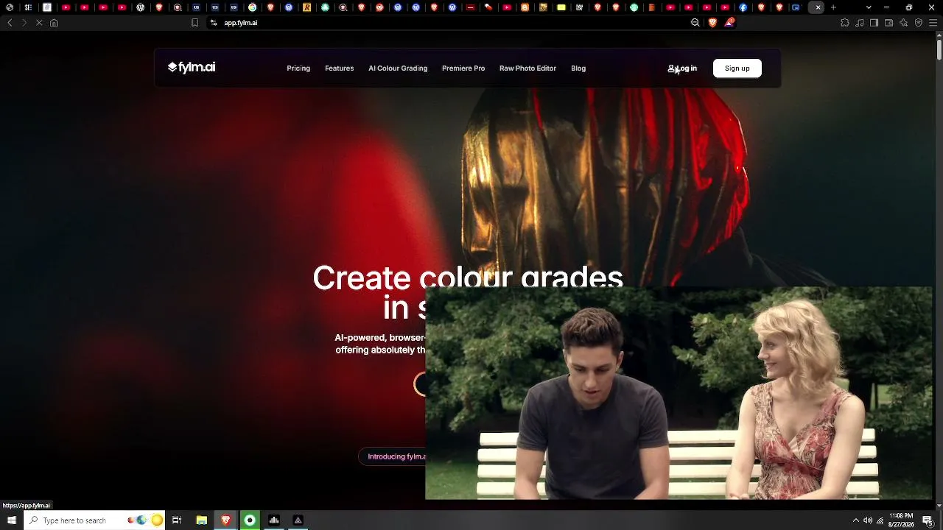The height and width of the screenshot is (530, 943).
Task: Open Task View on the taskbar
Action: tap(177, 520)
